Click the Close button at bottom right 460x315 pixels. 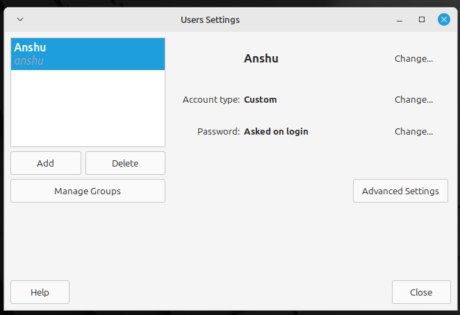(x=421, y=292)
